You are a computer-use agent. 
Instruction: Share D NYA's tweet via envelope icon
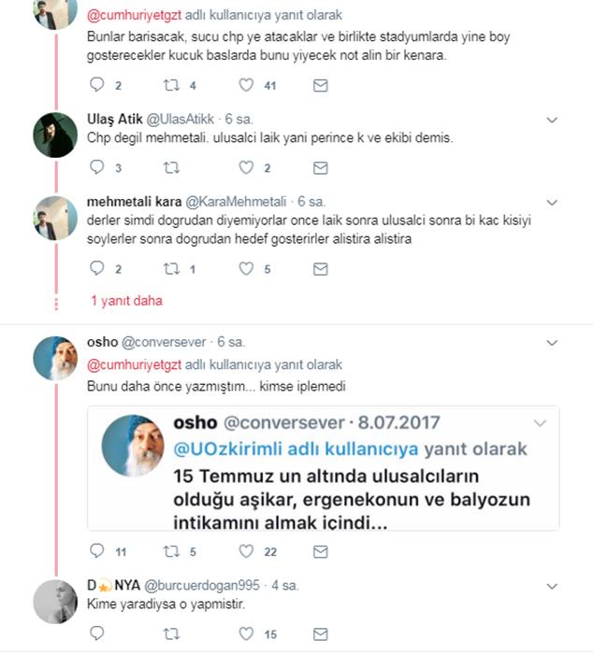point(320,634)
